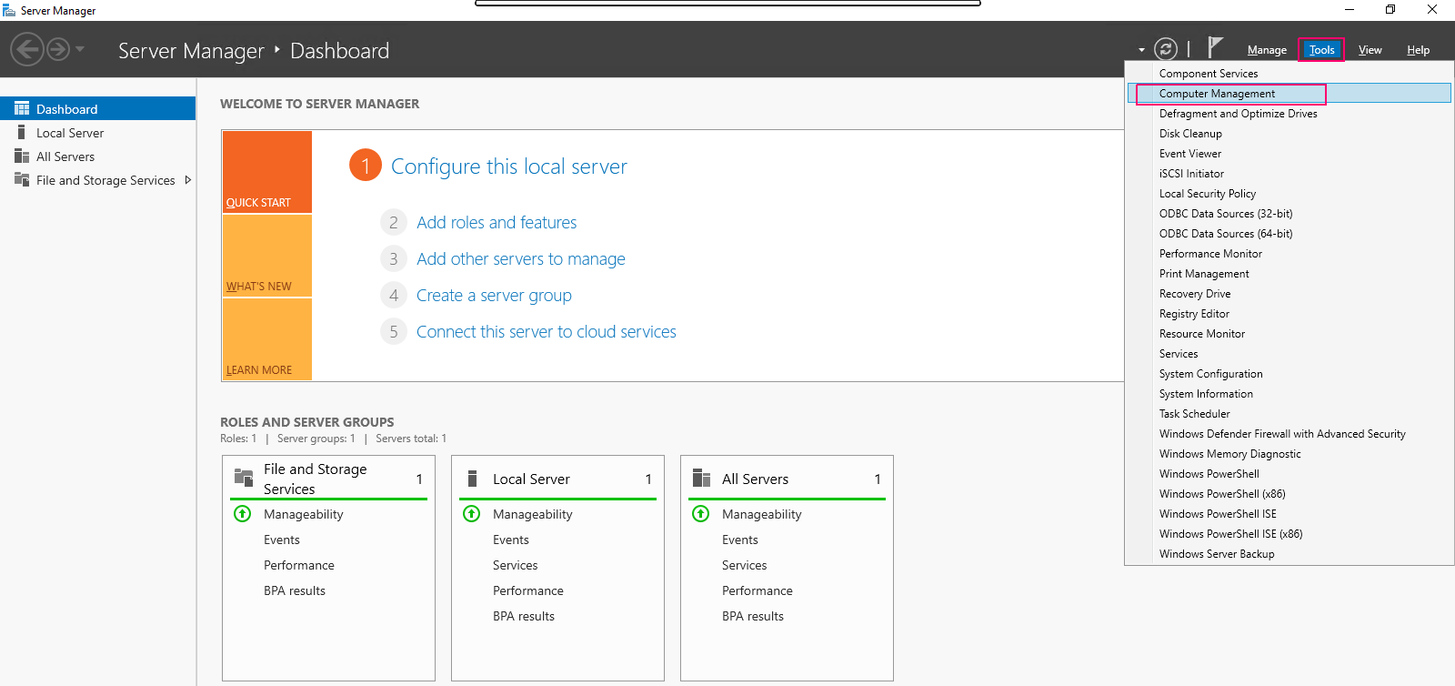The height and width of the screenshot is (686, 1455).
Task: Click Configure this local server link
Action: 508,166
